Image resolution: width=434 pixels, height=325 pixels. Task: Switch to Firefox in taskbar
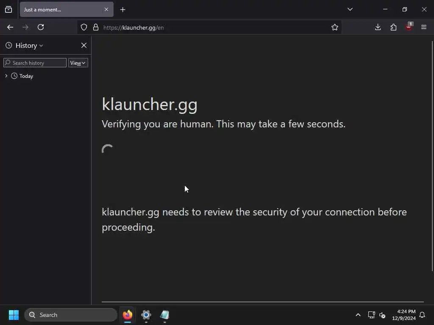pyautogui.click(x=128, y=315)
